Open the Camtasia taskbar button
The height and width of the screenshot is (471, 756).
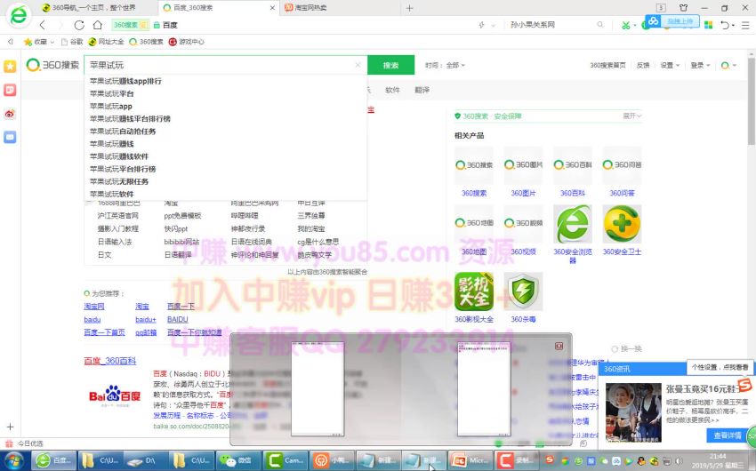[285, 461]
